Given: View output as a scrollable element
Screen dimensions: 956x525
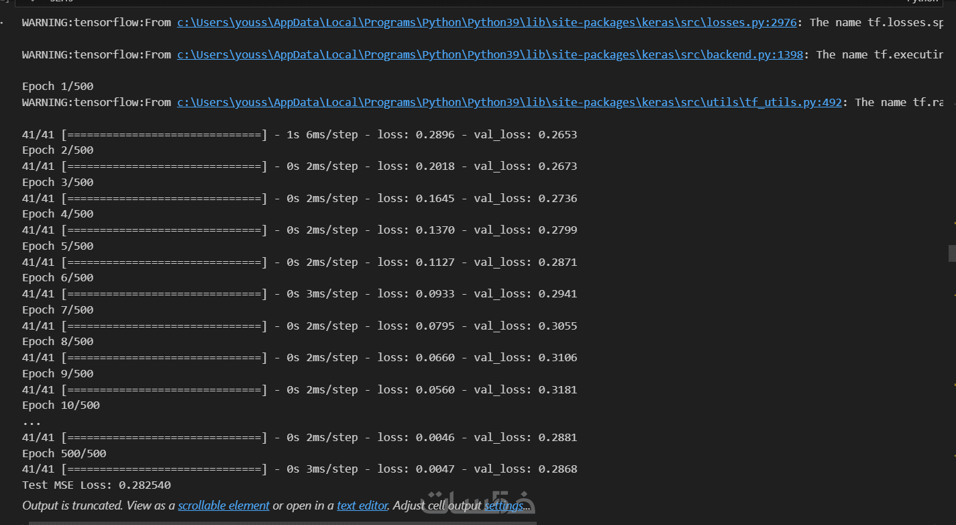Looking at the screenshot, I should coord(223,506).
